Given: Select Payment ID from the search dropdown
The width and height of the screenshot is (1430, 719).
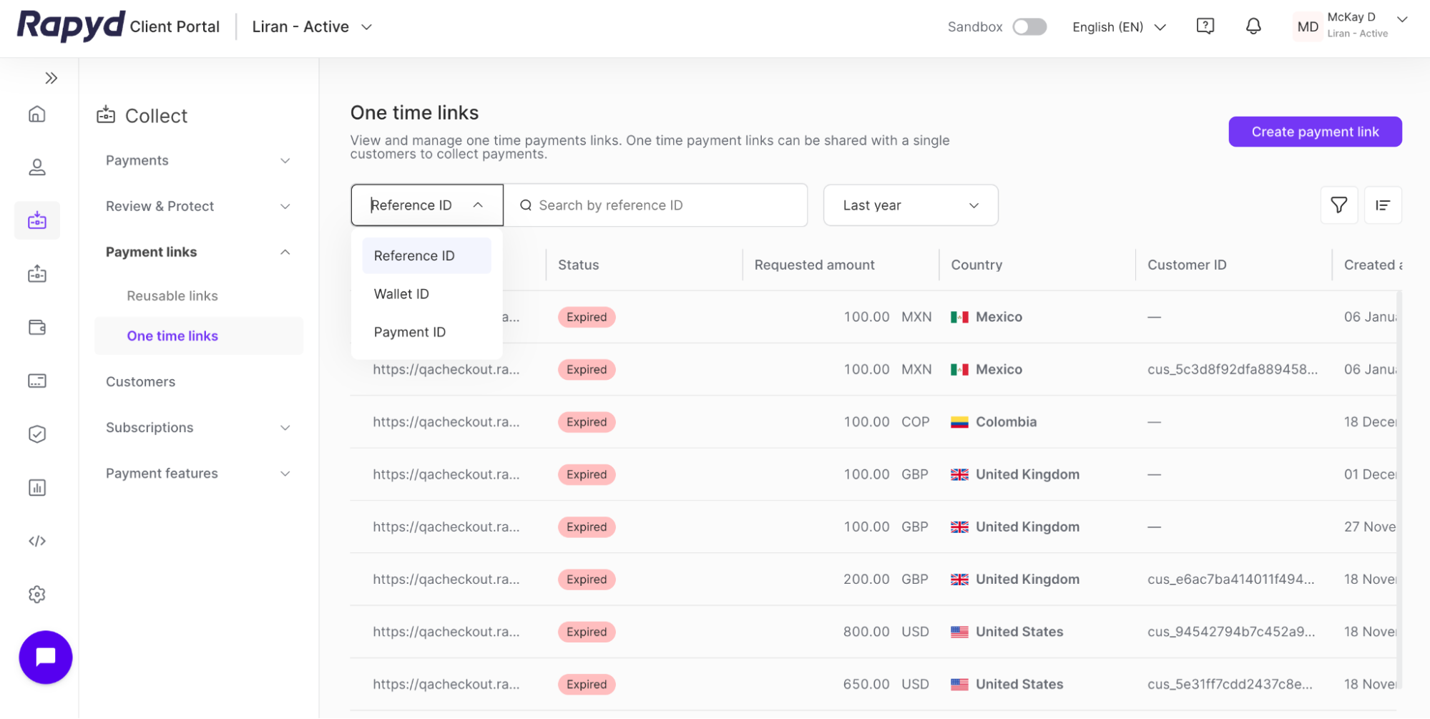Looking at the screenshot, I should click(x=409, y=331).
